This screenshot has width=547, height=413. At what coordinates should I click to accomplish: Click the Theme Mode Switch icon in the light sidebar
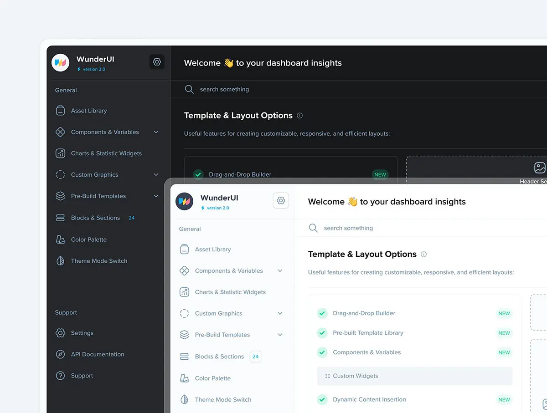184,399
